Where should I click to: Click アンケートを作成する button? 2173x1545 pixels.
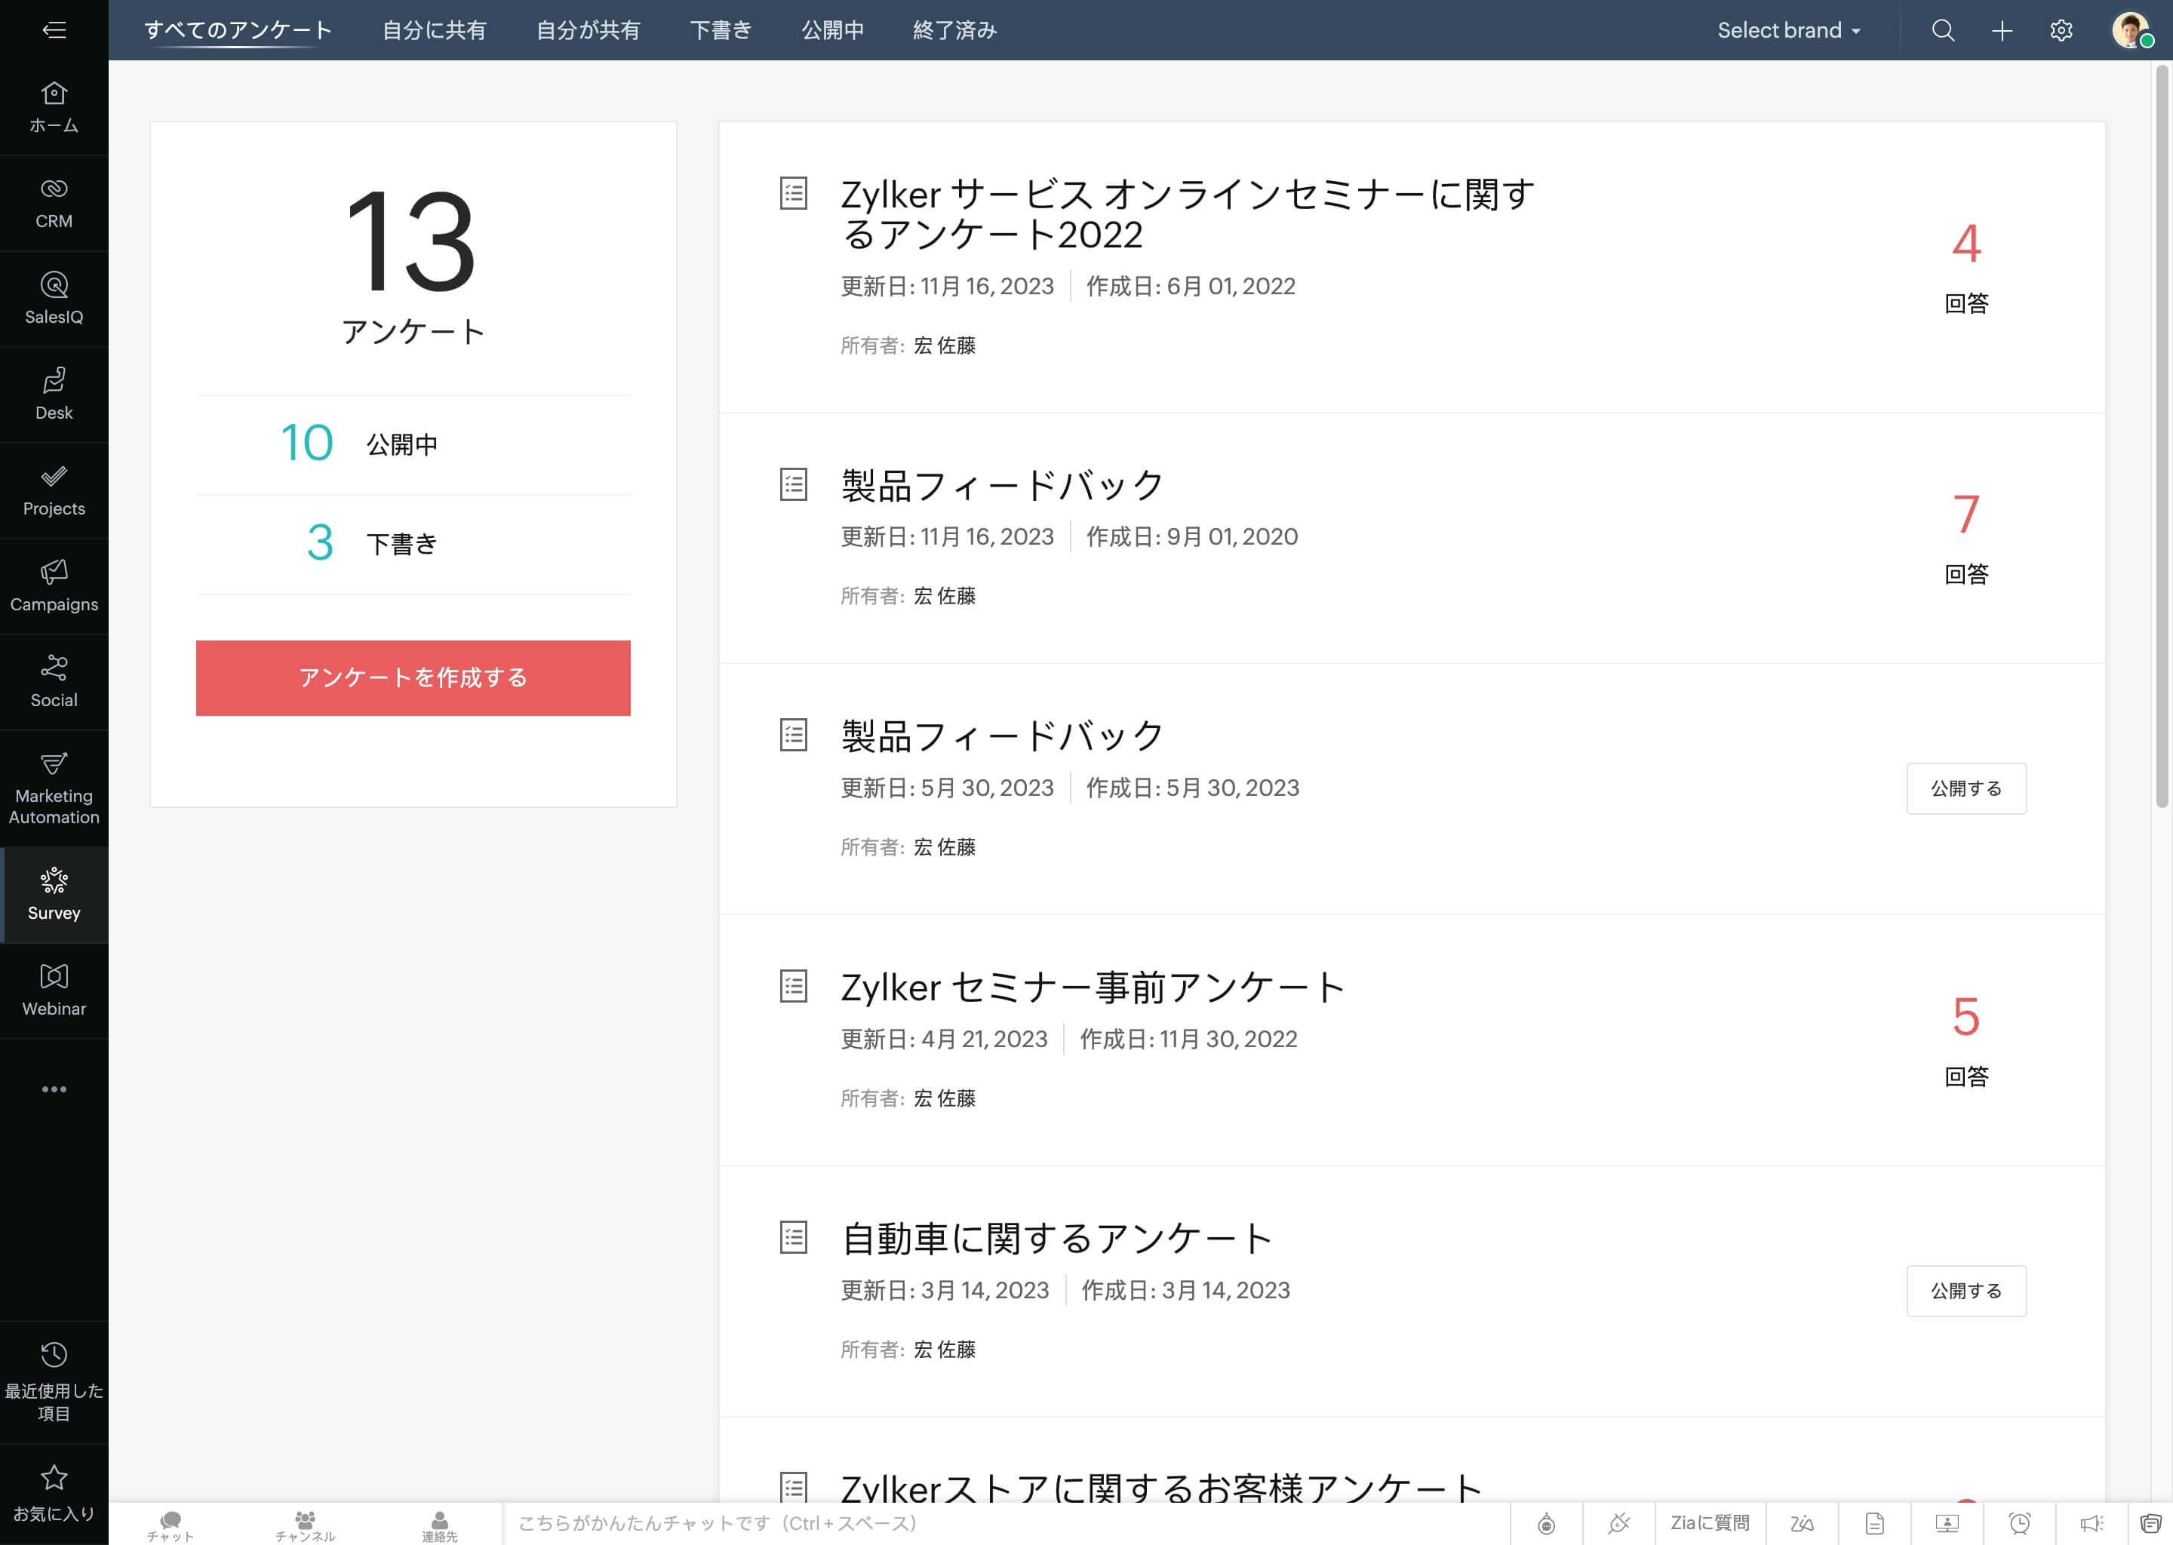point(413,679)
